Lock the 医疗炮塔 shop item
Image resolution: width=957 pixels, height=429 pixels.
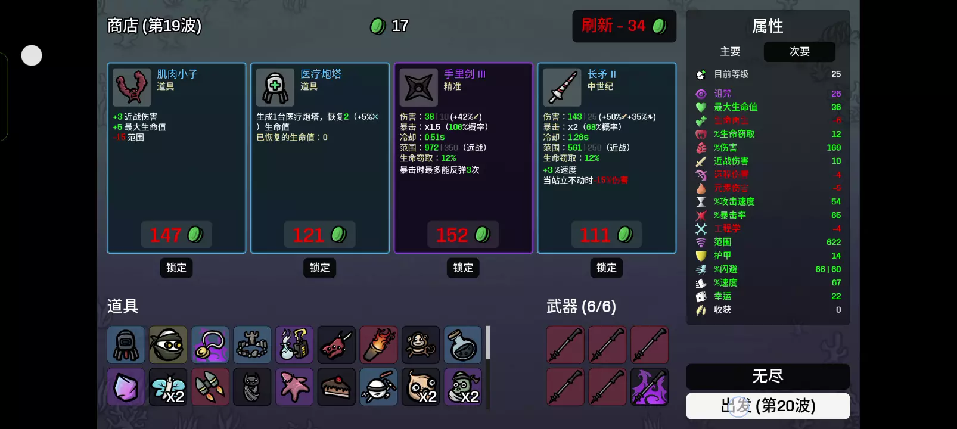point(320,268)
